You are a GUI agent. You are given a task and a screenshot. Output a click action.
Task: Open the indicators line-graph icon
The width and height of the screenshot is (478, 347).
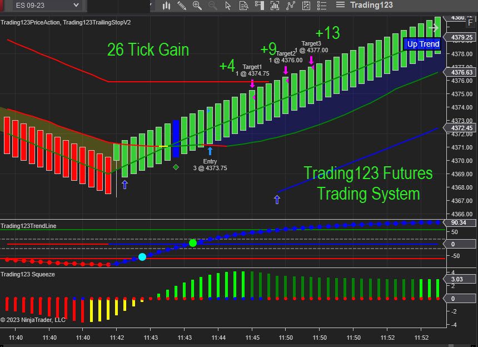pos(291,6)
